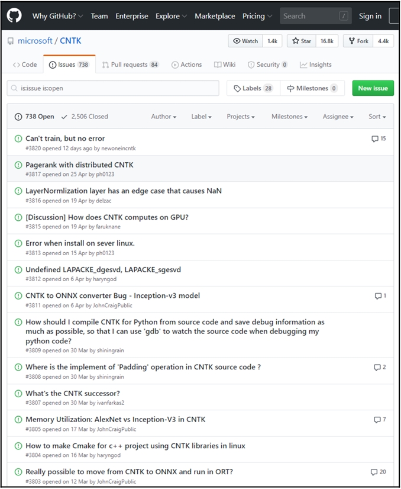Click the comment icon on ONNX converter Bug issue
The image size is (401, 489).
pos(378,296)
